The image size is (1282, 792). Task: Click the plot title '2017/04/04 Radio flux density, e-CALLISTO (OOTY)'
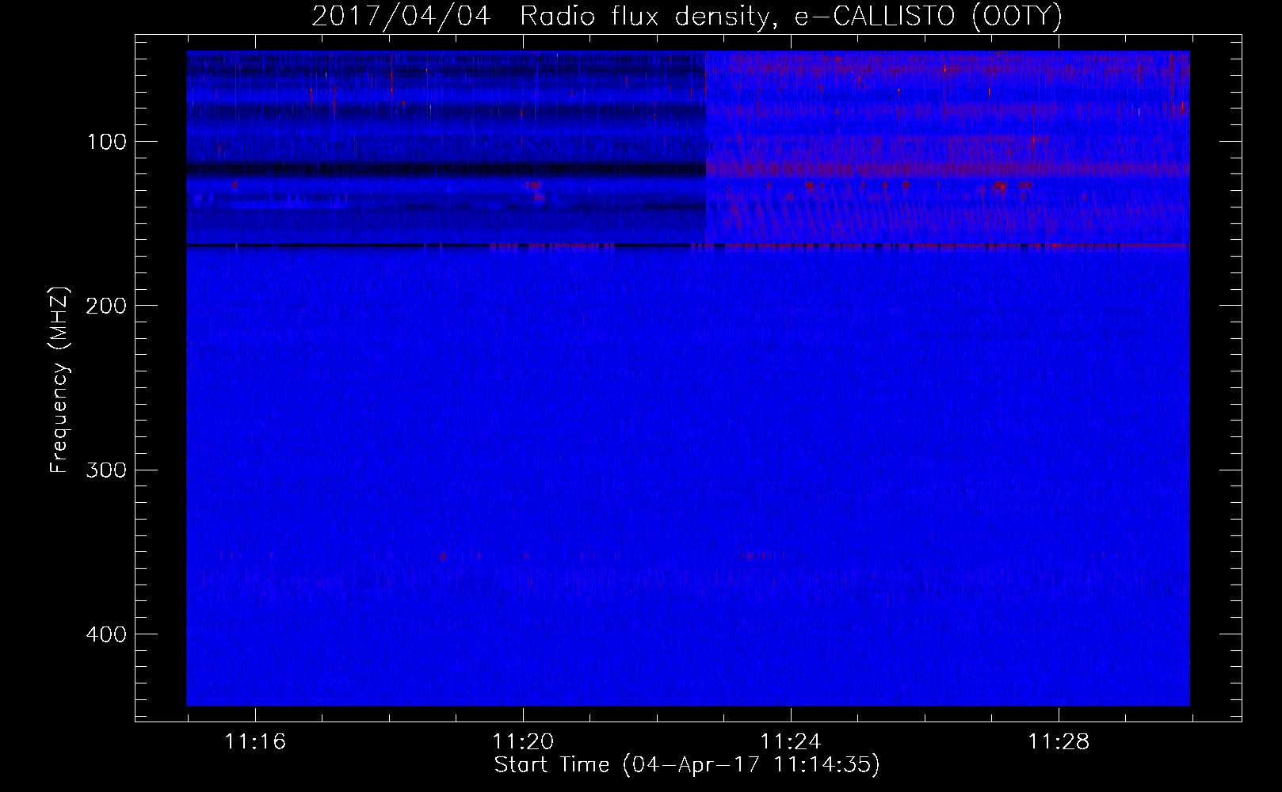coord(686,17)
